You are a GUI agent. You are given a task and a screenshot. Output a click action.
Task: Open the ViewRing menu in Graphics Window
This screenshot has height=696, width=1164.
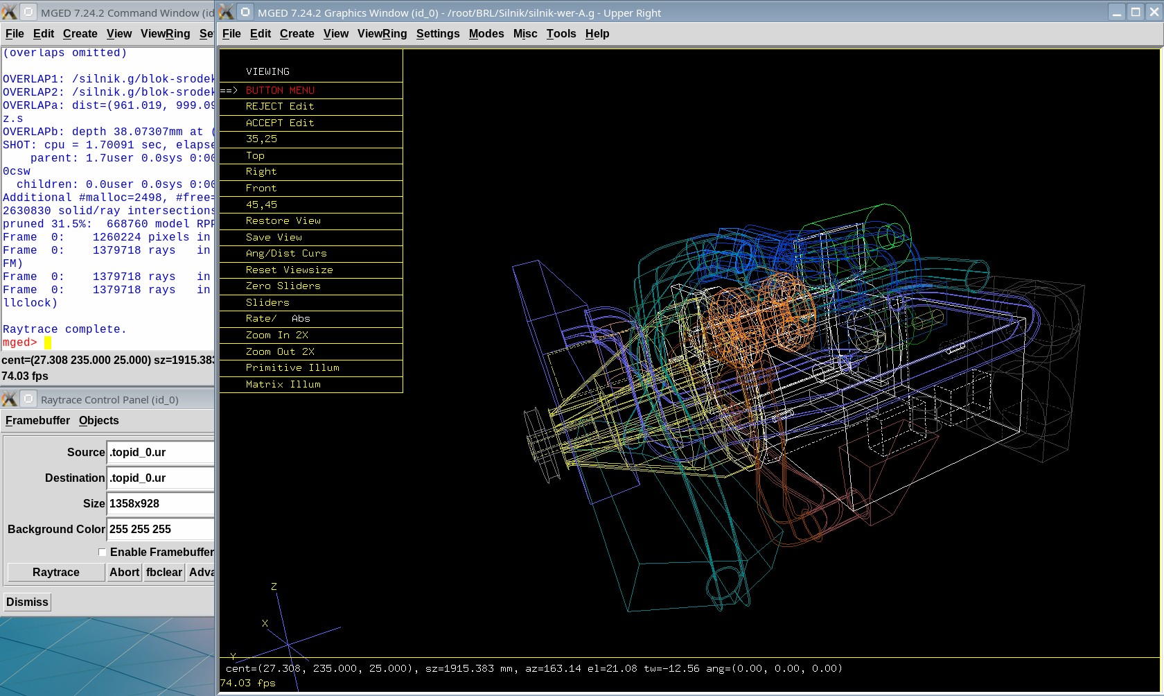(x=382, y=34)
